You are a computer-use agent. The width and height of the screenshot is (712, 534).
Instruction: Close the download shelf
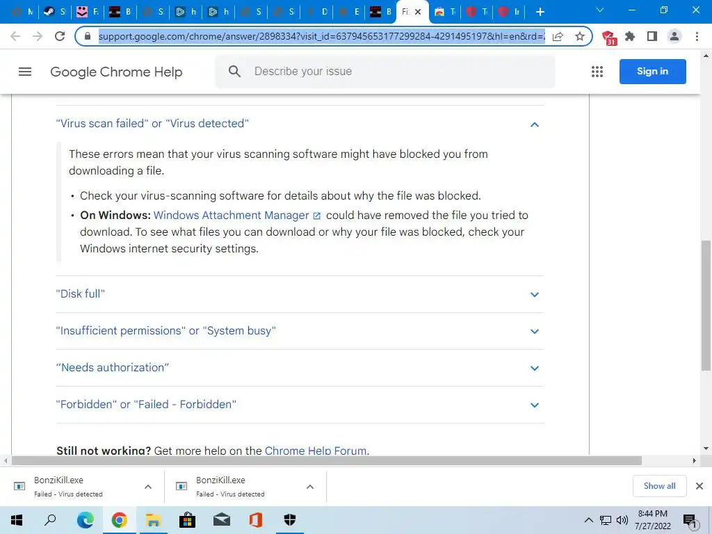coord(699,486)
